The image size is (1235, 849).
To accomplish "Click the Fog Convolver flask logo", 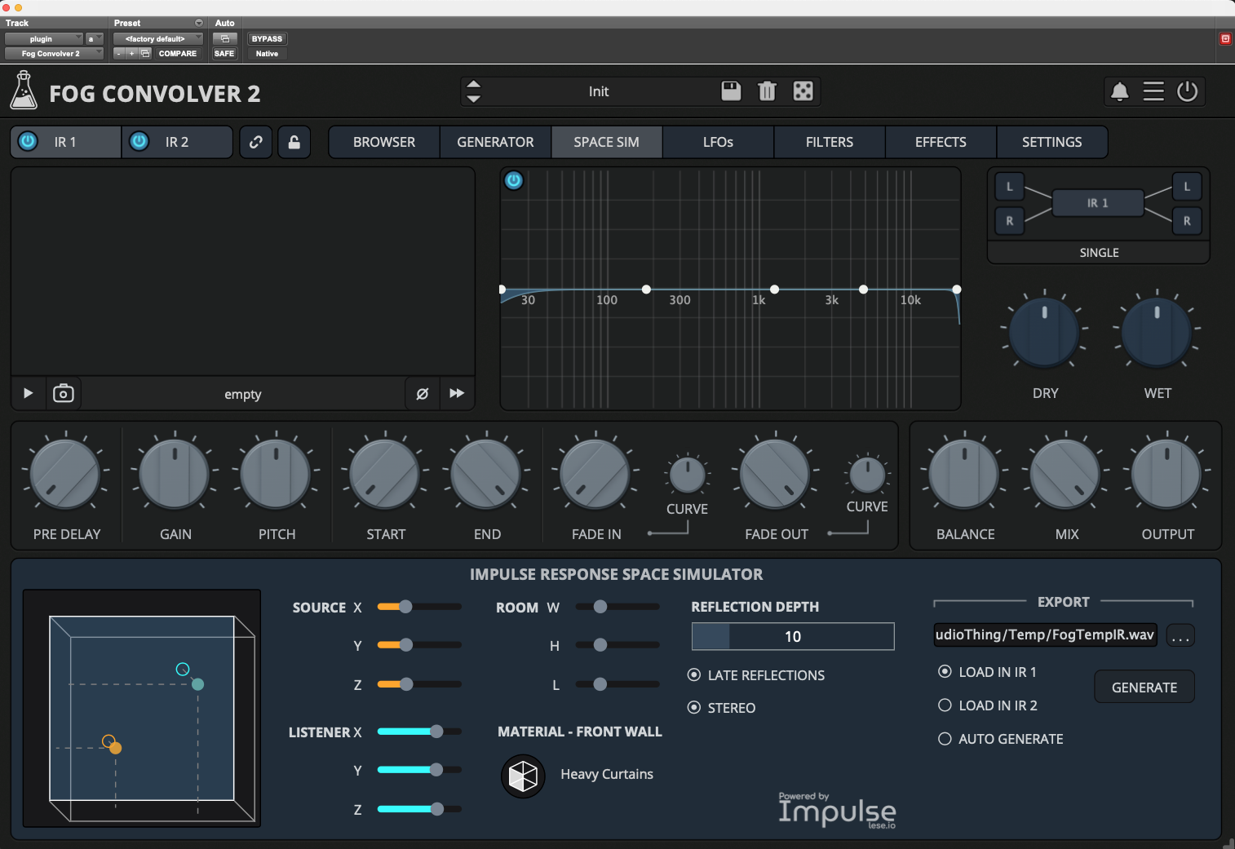I will coord(24,91).
